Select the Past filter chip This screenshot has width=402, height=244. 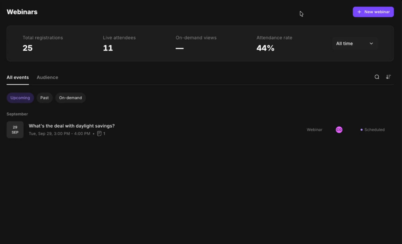[x=45, y=98]
